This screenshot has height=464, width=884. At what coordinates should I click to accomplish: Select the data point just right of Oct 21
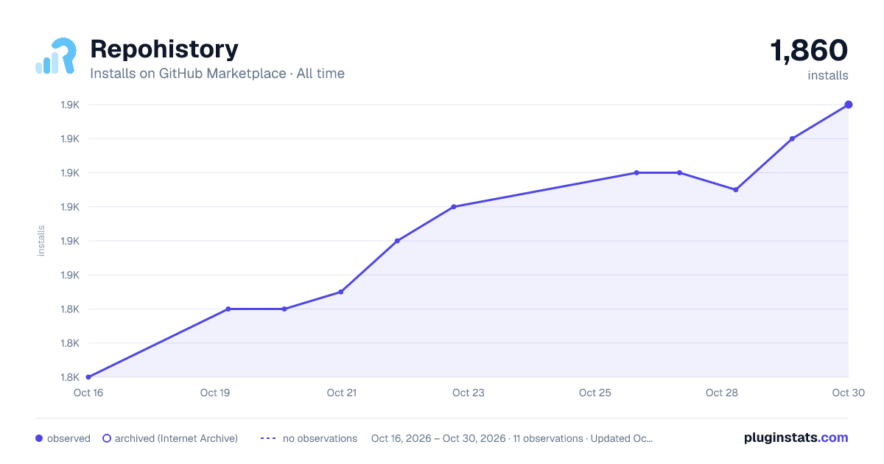397,241
